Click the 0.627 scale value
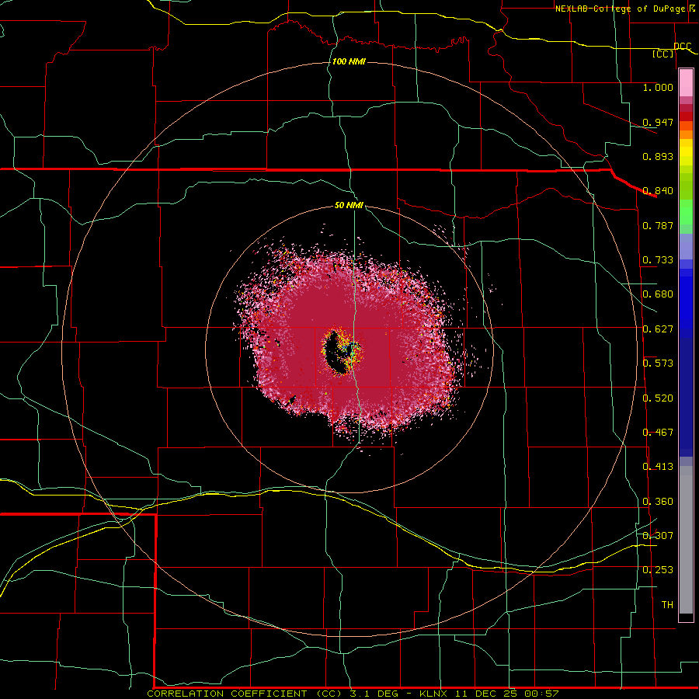Image resolution: width=699 pixels, height=699 pixels. coord(658,329)
